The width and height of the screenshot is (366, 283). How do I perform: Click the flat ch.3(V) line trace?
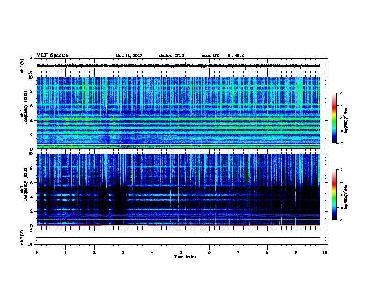pos(178,238)
